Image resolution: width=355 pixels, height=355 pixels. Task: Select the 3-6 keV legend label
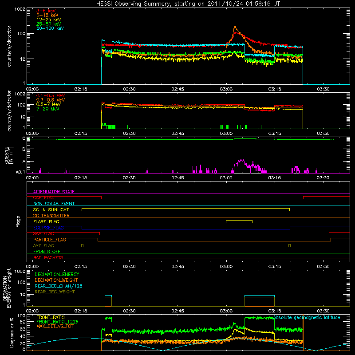click(46, 11)
